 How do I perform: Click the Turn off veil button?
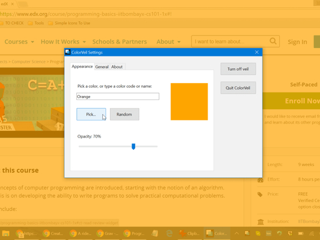click(238, 69)
